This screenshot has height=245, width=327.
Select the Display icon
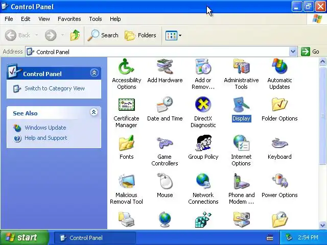(241, 105)
